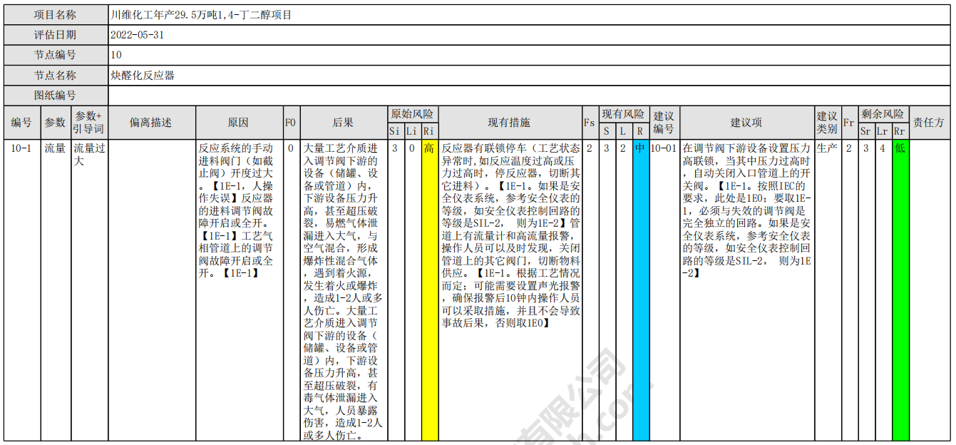Screen dimensions: 956x445
Task: Click the yellow 高 risk cell
Action: click(429, 290)
